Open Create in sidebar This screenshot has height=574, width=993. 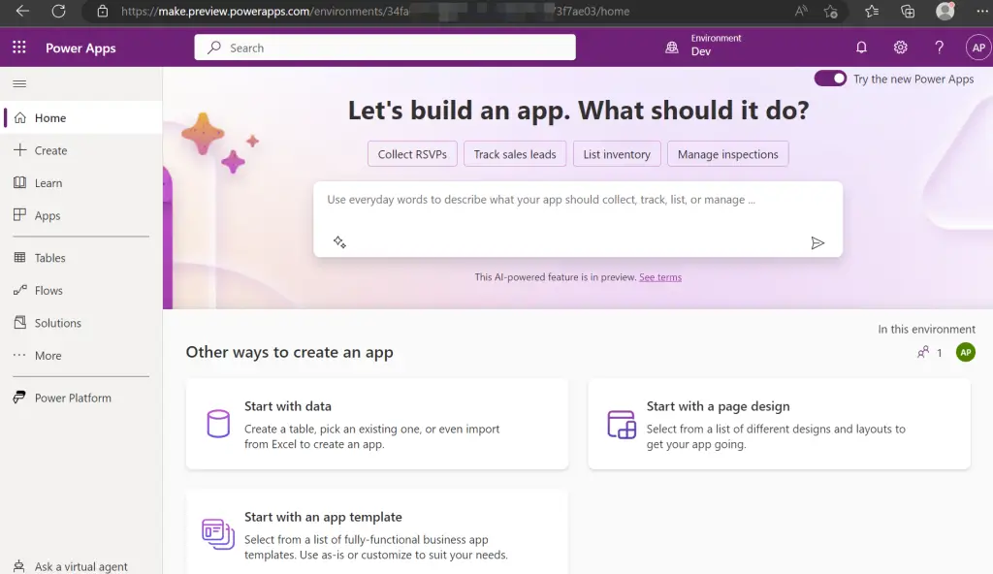point(81,150)
